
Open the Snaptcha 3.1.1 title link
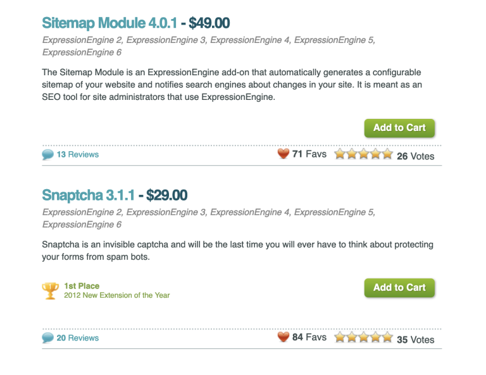[x=89, y=195]
